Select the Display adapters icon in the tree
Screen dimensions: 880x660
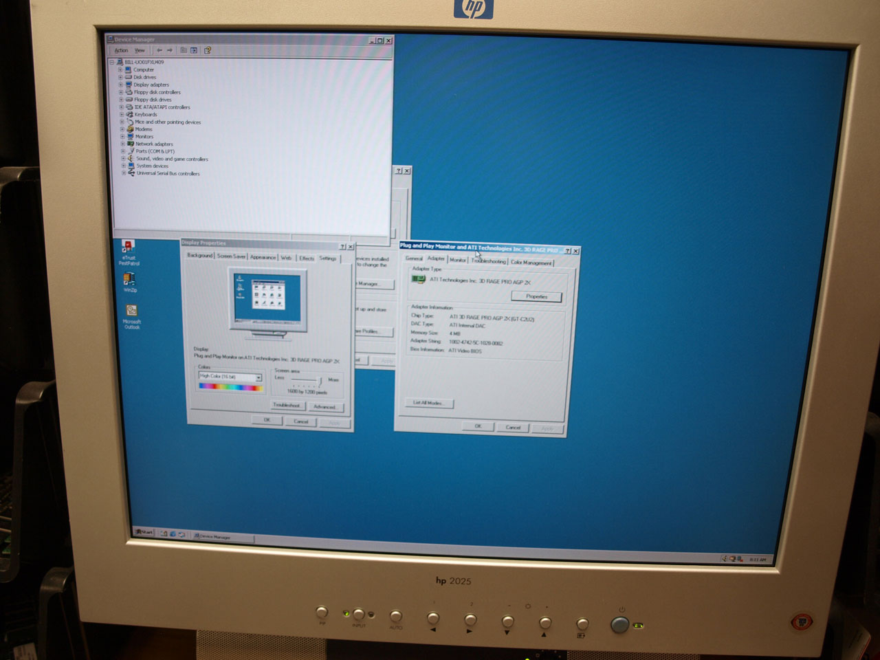pos(129,85)
